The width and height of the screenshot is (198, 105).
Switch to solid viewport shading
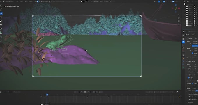pos(173,1)
